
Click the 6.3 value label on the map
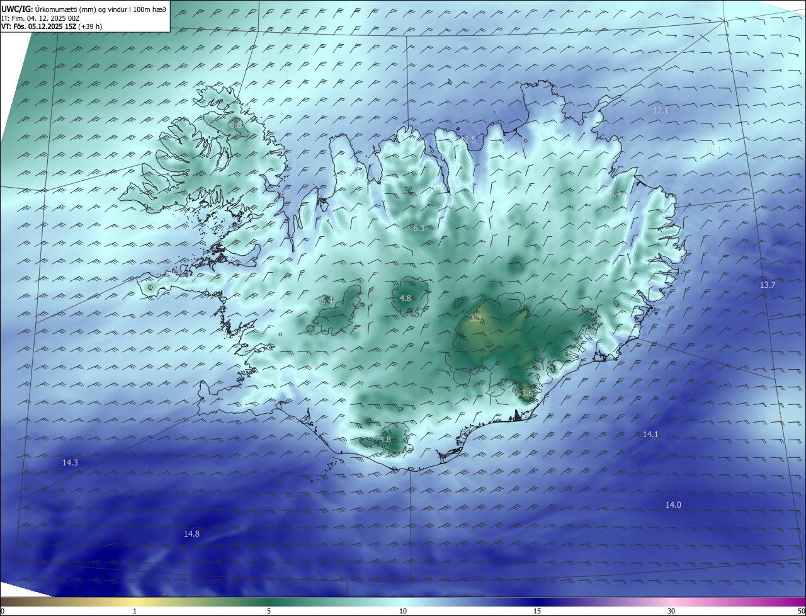click(419, 228)
